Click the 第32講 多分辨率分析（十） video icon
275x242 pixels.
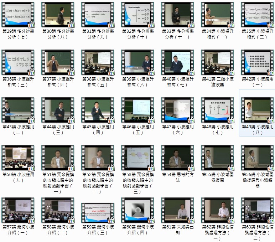(x=137, y=15)
